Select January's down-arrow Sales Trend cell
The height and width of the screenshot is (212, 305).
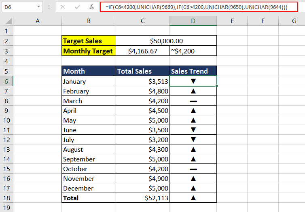point(193,81)
